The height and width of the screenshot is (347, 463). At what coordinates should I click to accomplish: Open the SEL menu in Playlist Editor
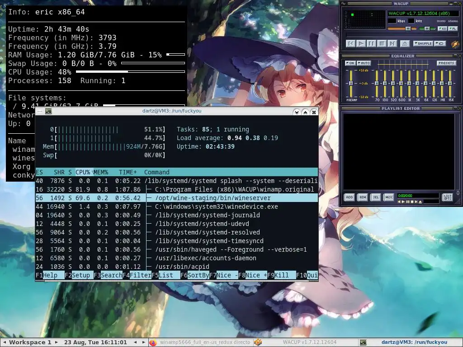coord(376,197)
